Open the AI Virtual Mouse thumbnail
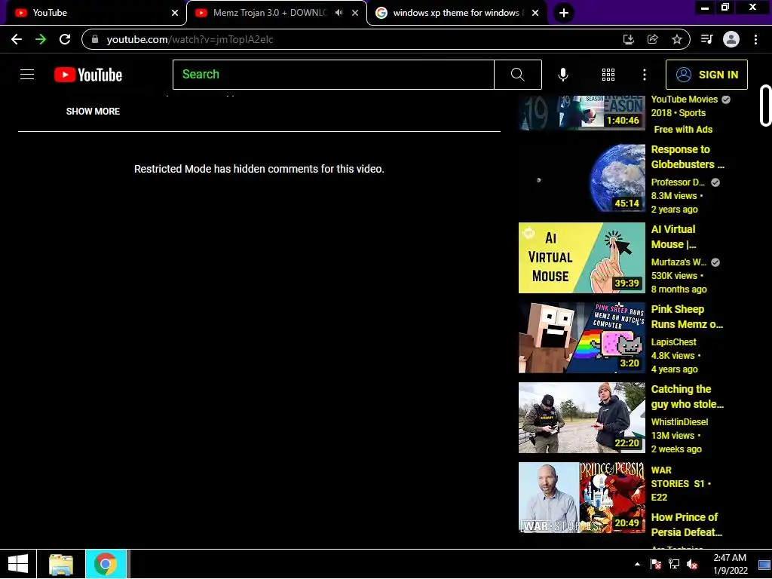 582,258
